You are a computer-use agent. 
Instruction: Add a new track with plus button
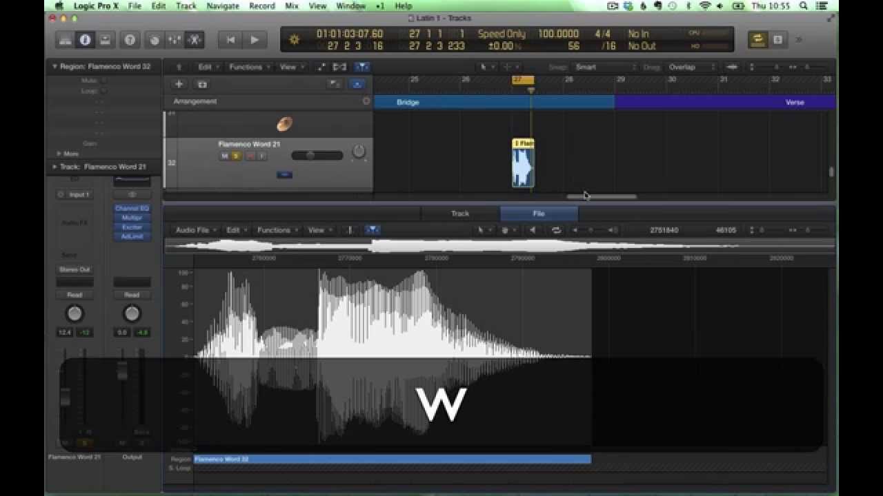179,84
